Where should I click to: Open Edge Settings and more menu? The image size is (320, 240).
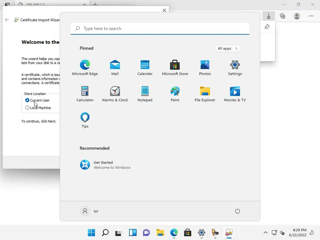pyautogui.click(x=311, y=16)
